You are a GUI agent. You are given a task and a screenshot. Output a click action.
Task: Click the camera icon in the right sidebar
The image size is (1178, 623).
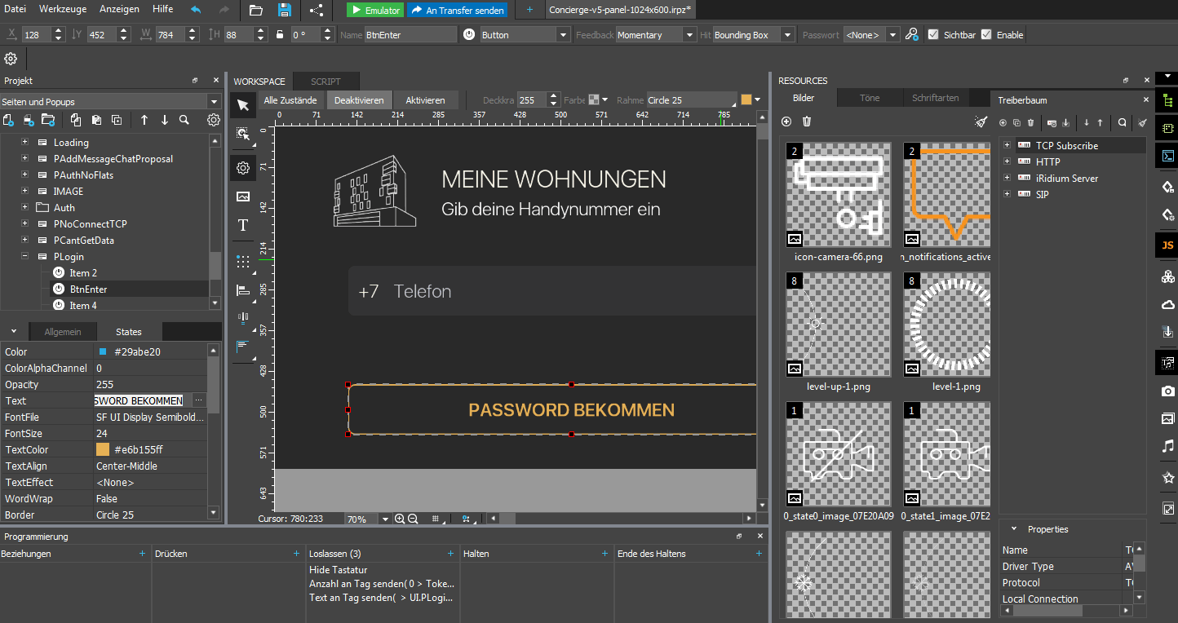pyautogui.click(x=1167, y=391)
